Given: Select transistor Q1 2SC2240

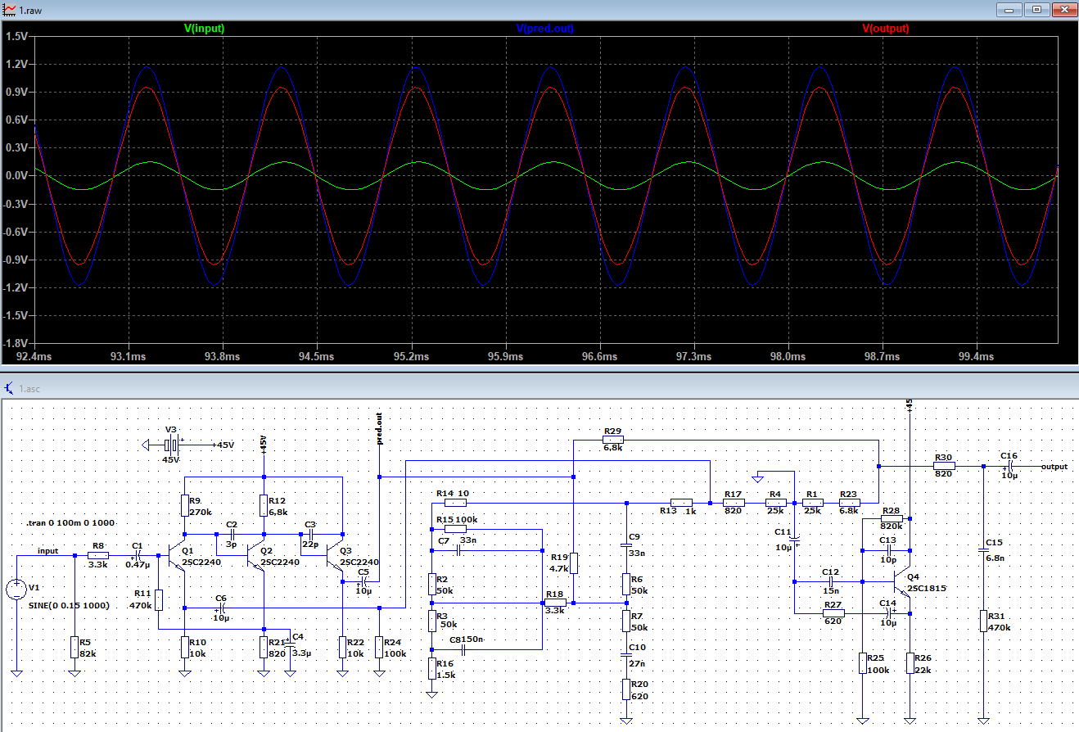Looking at the screenshot, I should 178,556.
